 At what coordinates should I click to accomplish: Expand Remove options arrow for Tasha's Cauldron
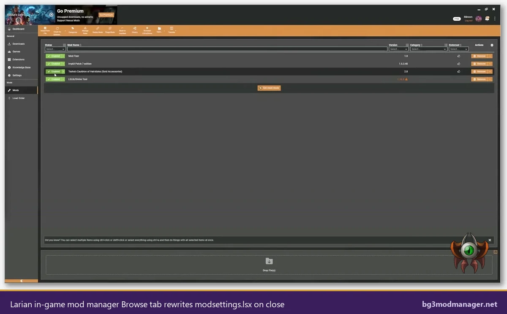490,71
